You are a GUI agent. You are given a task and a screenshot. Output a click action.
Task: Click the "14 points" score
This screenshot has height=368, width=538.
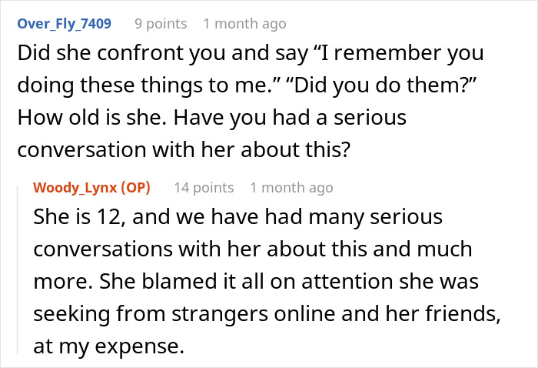coord(204,188)
